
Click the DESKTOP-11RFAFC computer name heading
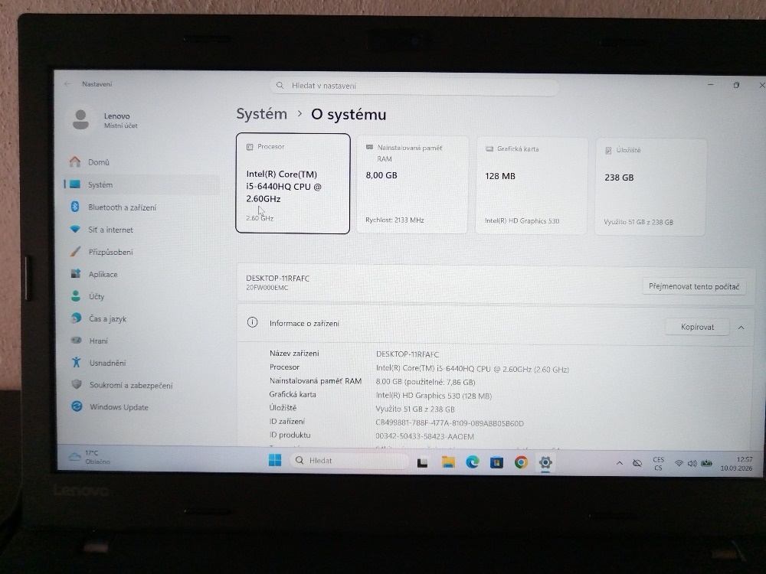277,279
